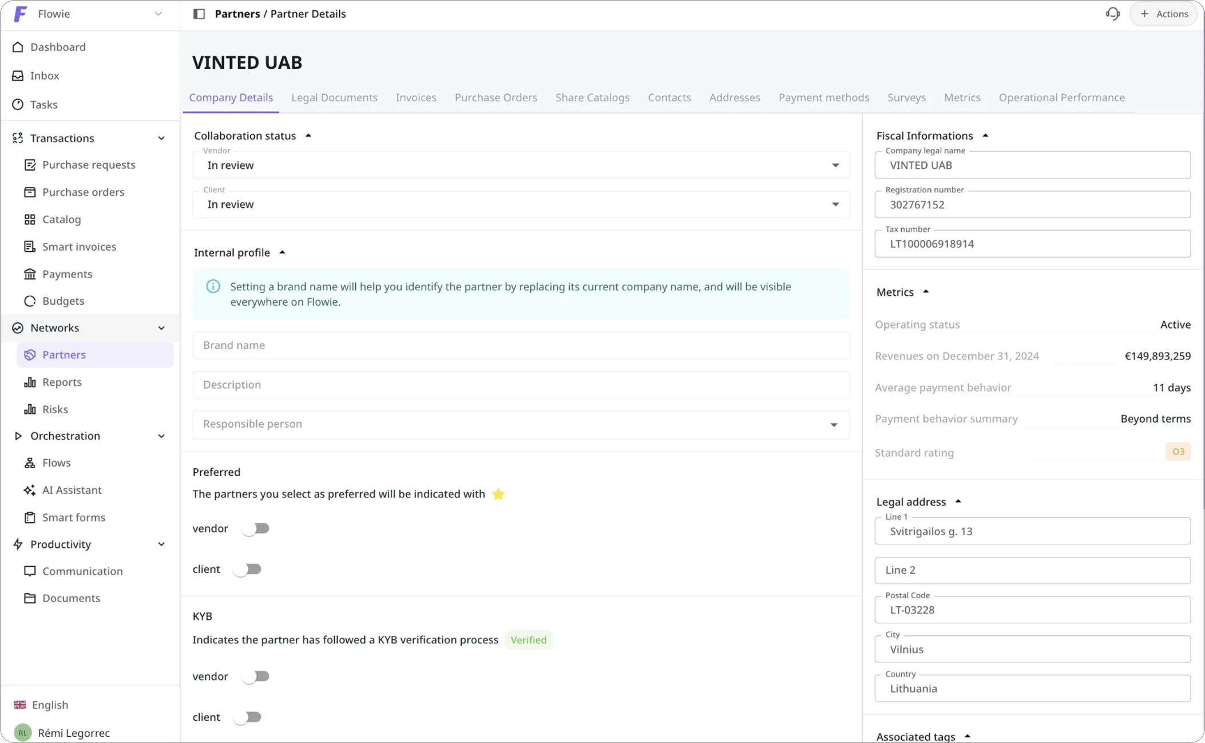Click the Documents folder icon
This screenshot has width=1205, height=743.
click(30, 598)
